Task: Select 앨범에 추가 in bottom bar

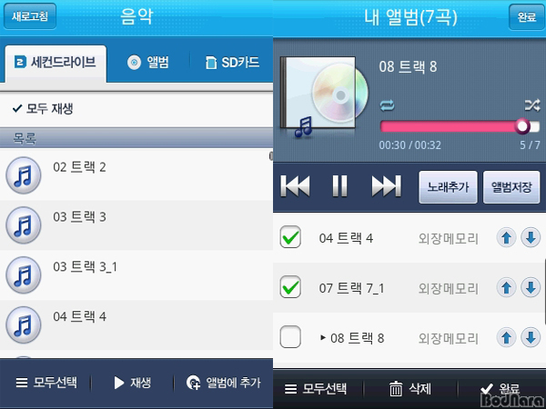Action: (x=224, y=383)
